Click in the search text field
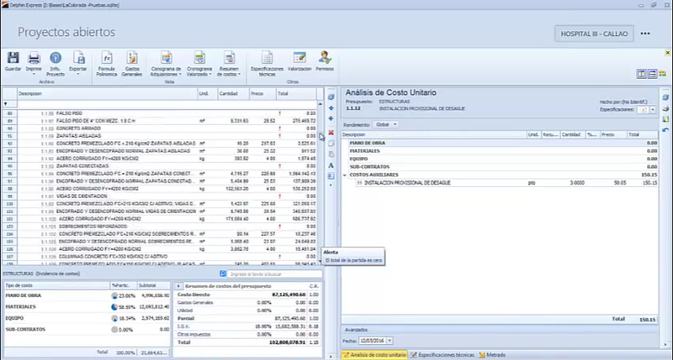This screenshot has height=360, width=673. pyautogui.click(x=275, y=274)
